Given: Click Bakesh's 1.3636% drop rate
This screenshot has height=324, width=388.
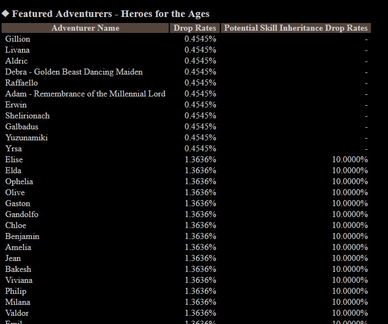Looking at the screenshot, I should [x=201, y=269].
